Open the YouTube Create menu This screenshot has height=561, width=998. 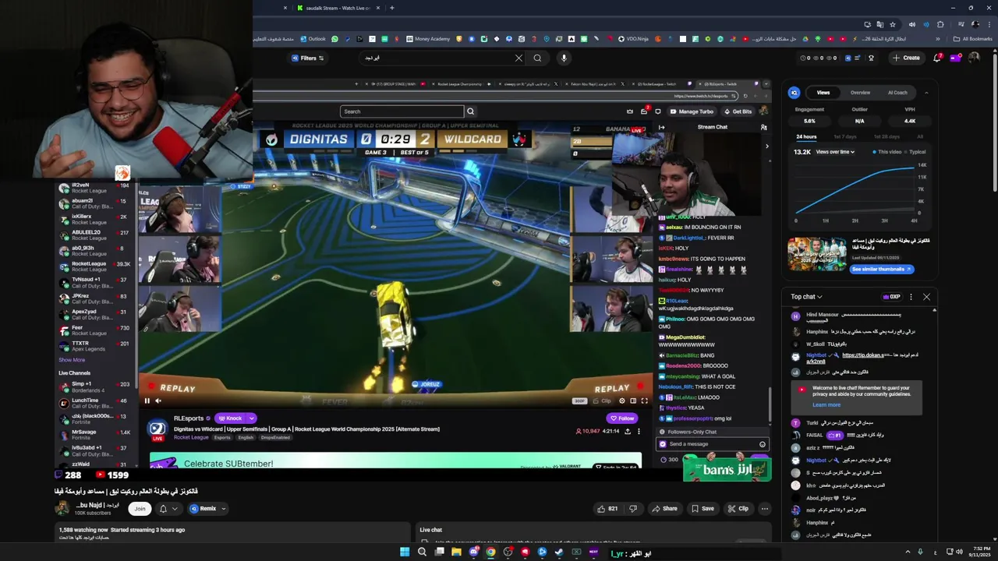906,58
